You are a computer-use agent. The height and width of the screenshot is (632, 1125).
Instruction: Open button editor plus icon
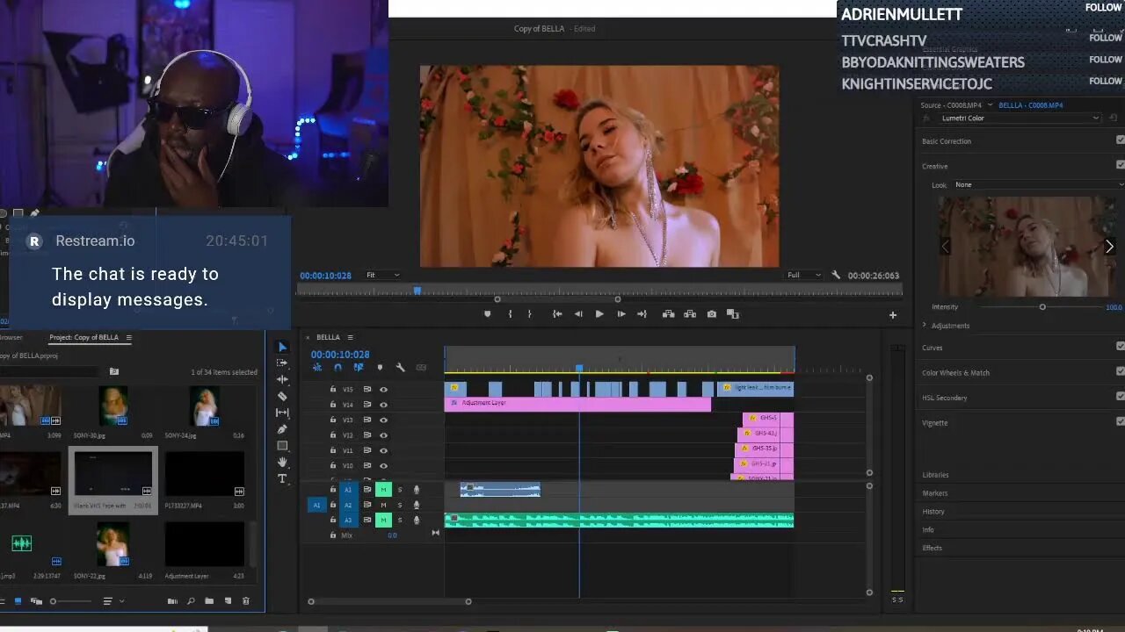click(x=893, y=315)
